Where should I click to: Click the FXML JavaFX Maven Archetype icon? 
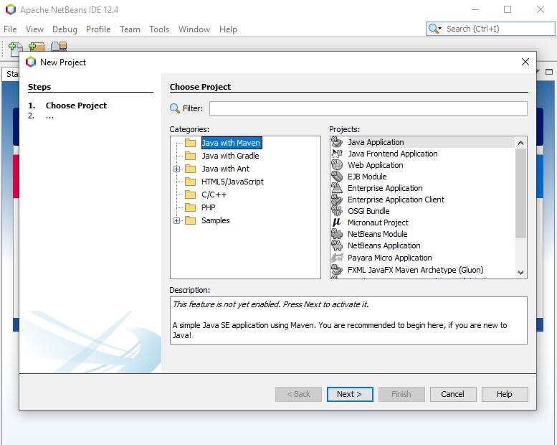pyautogui.click(x=337, y=270)
